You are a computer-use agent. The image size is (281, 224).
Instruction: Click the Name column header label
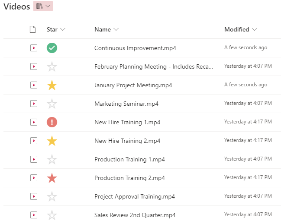coord(103,29)
